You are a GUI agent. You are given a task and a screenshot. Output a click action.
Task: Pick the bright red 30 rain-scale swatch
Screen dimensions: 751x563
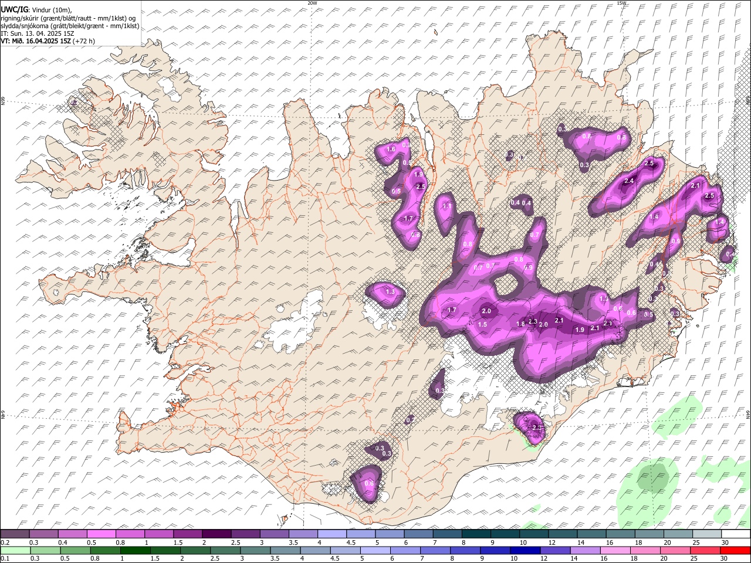[x=735, y=550]
